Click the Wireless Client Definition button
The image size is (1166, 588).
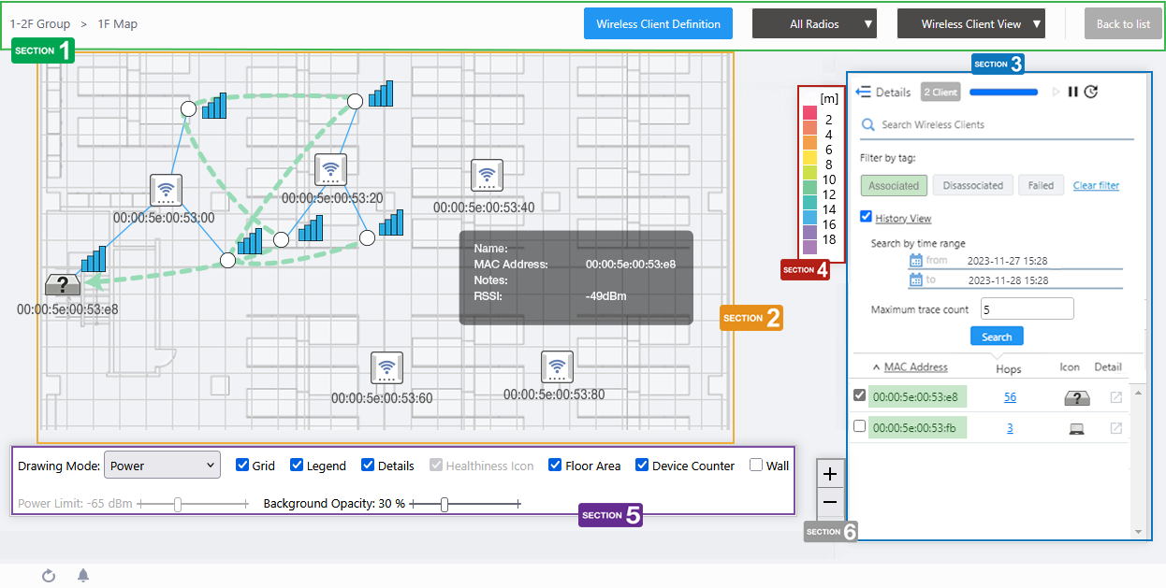click(x=658, y=24)
